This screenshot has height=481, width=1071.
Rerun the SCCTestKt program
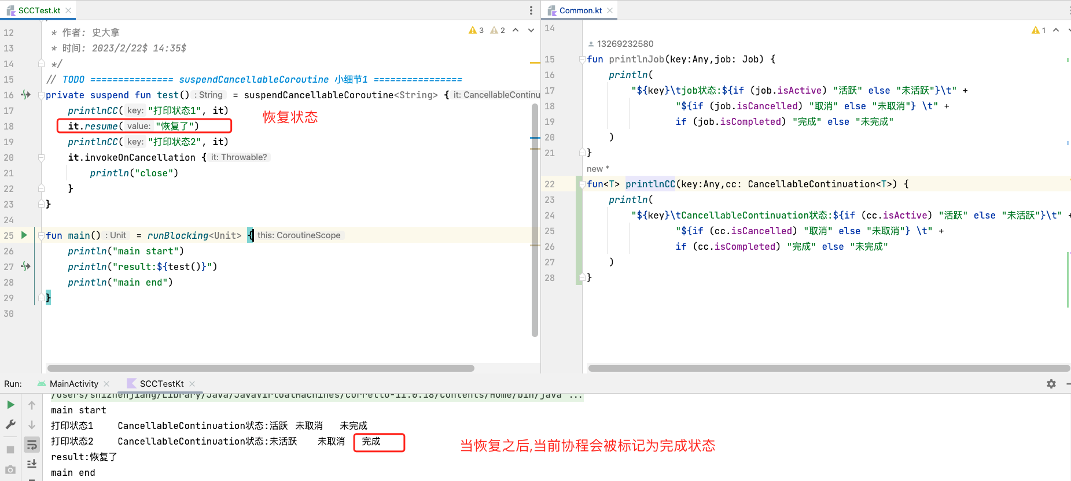click(x=10, y=405)
